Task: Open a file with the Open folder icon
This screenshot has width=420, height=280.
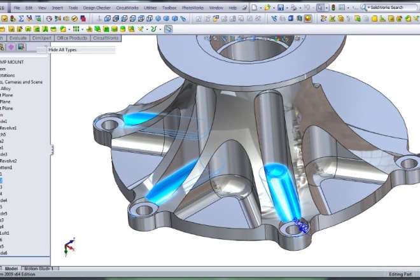Action: [267, 8]
